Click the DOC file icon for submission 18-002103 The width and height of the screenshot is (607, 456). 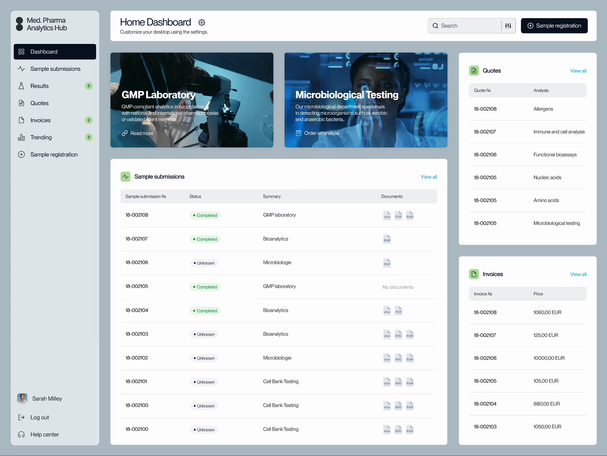click(x=399, y=335)
